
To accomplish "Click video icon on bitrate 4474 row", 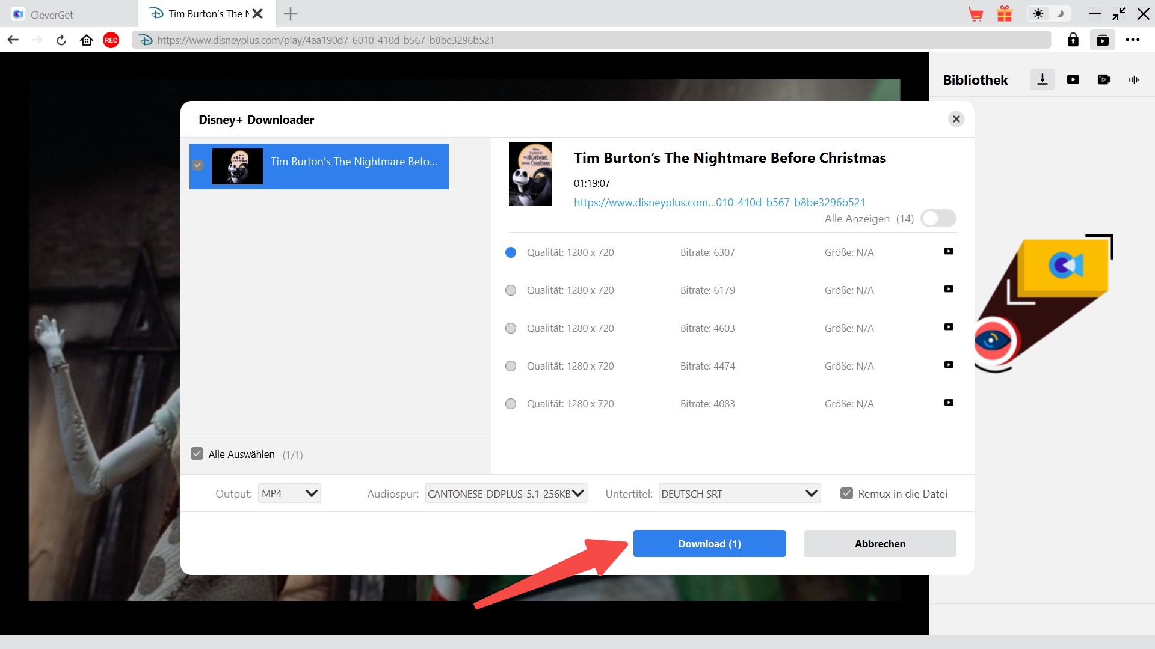I will click(x=949, y=365).
